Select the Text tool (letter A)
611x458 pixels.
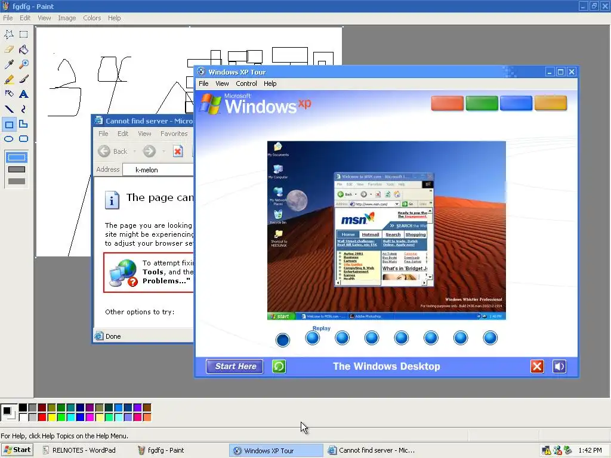point(24,94)
